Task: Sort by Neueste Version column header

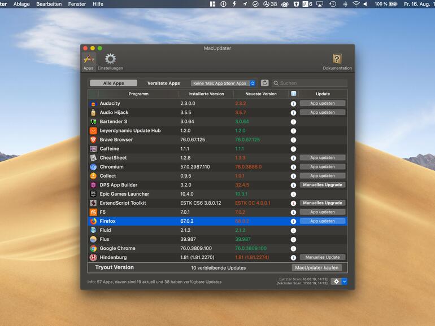Action: [x=261, y=94]
